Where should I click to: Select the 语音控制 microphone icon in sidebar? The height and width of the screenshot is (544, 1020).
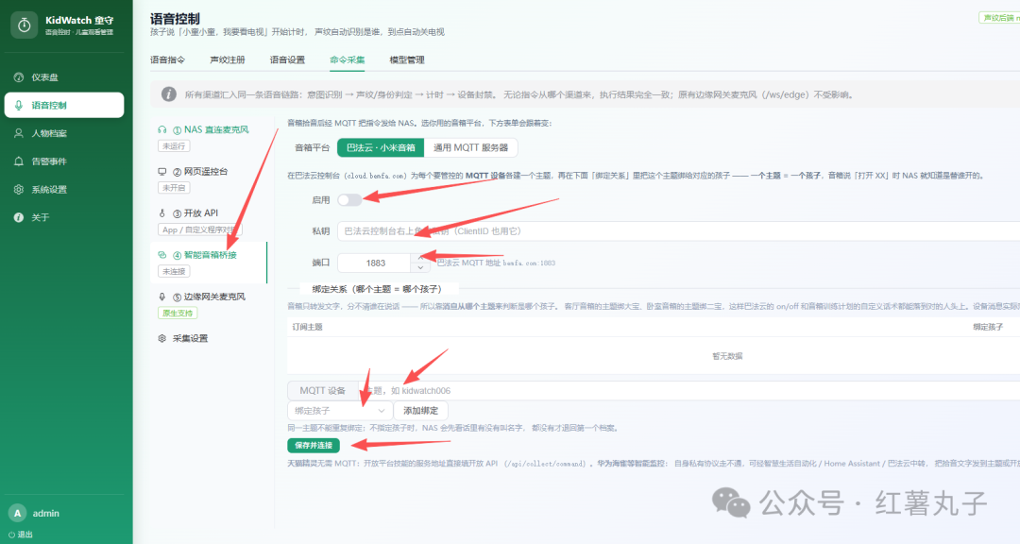(x=18, y=106)
